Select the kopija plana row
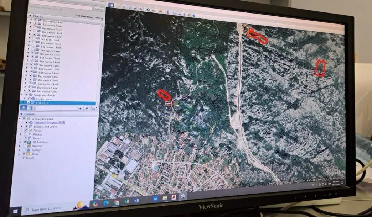This screenshot has height=217, width=372. point(44,99)
